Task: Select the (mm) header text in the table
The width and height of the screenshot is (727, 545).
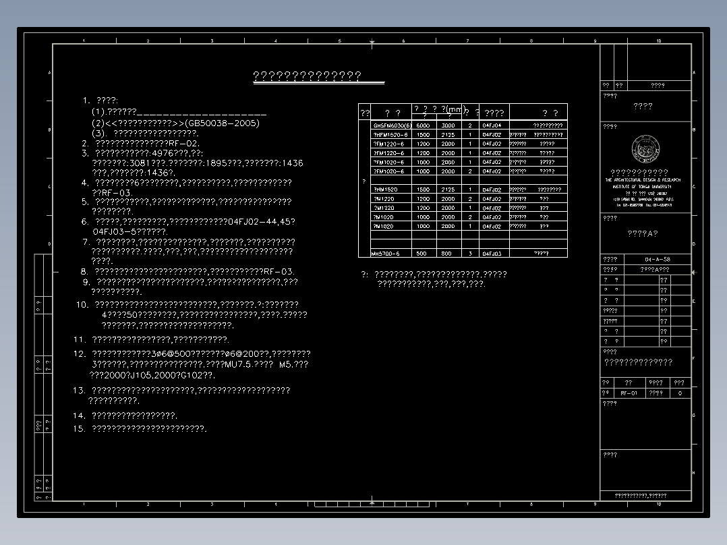Action: click(455, 109)
